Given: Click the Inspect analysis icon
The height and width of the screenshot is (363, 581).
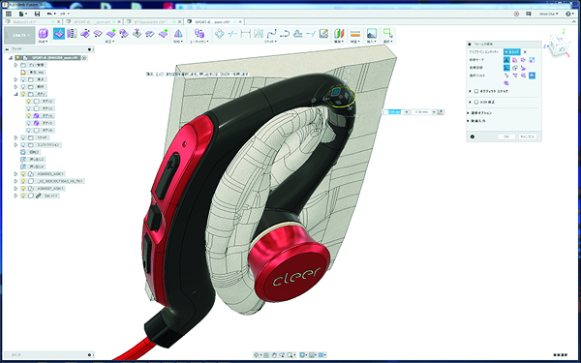Looking at the screenshot, I should pyautogui.click(x=339, y=34).
